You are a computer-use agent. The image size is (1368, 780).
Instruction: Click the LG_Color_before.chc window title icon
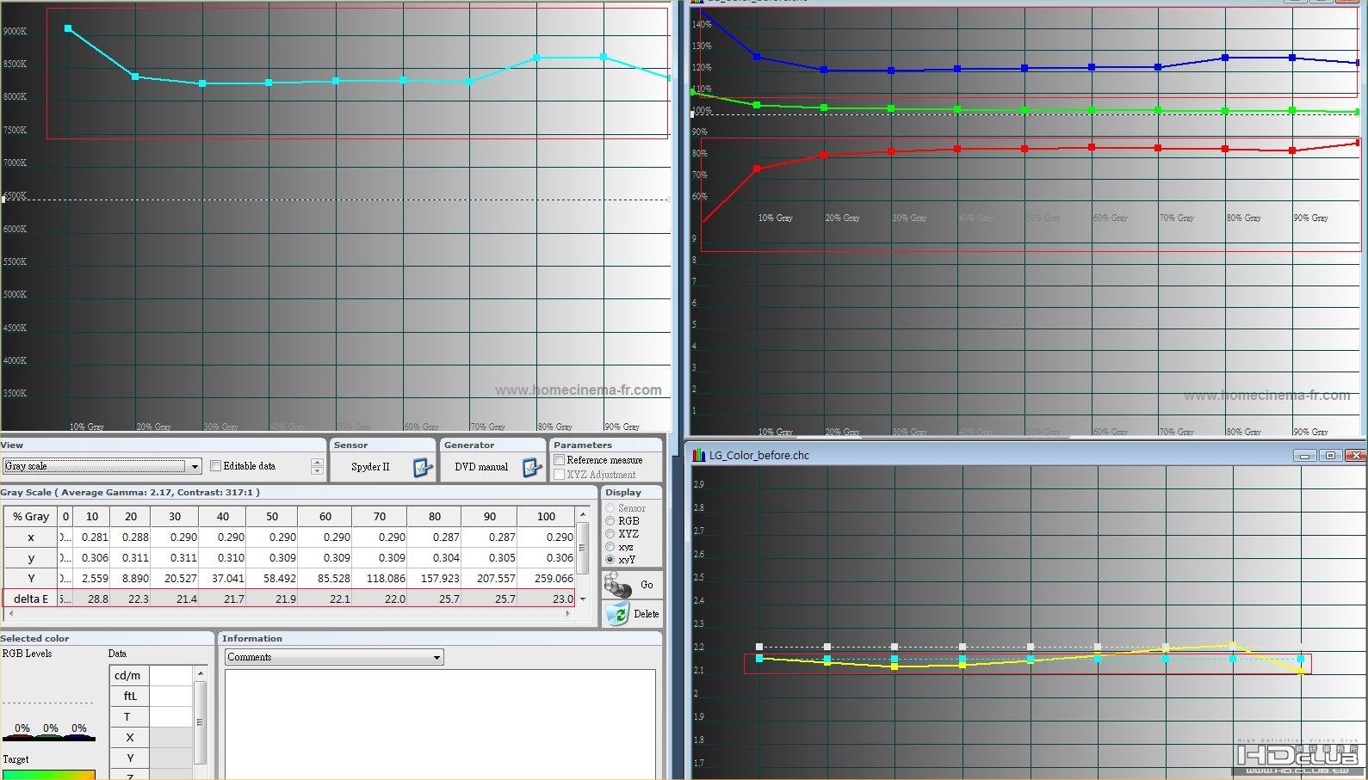click(x=699, y=455)
